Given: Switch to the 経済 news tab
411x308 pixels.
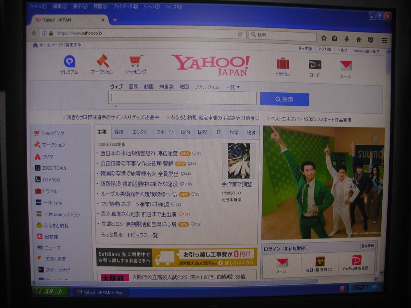Looking at the screenshot, I should [x=119, y=132].
